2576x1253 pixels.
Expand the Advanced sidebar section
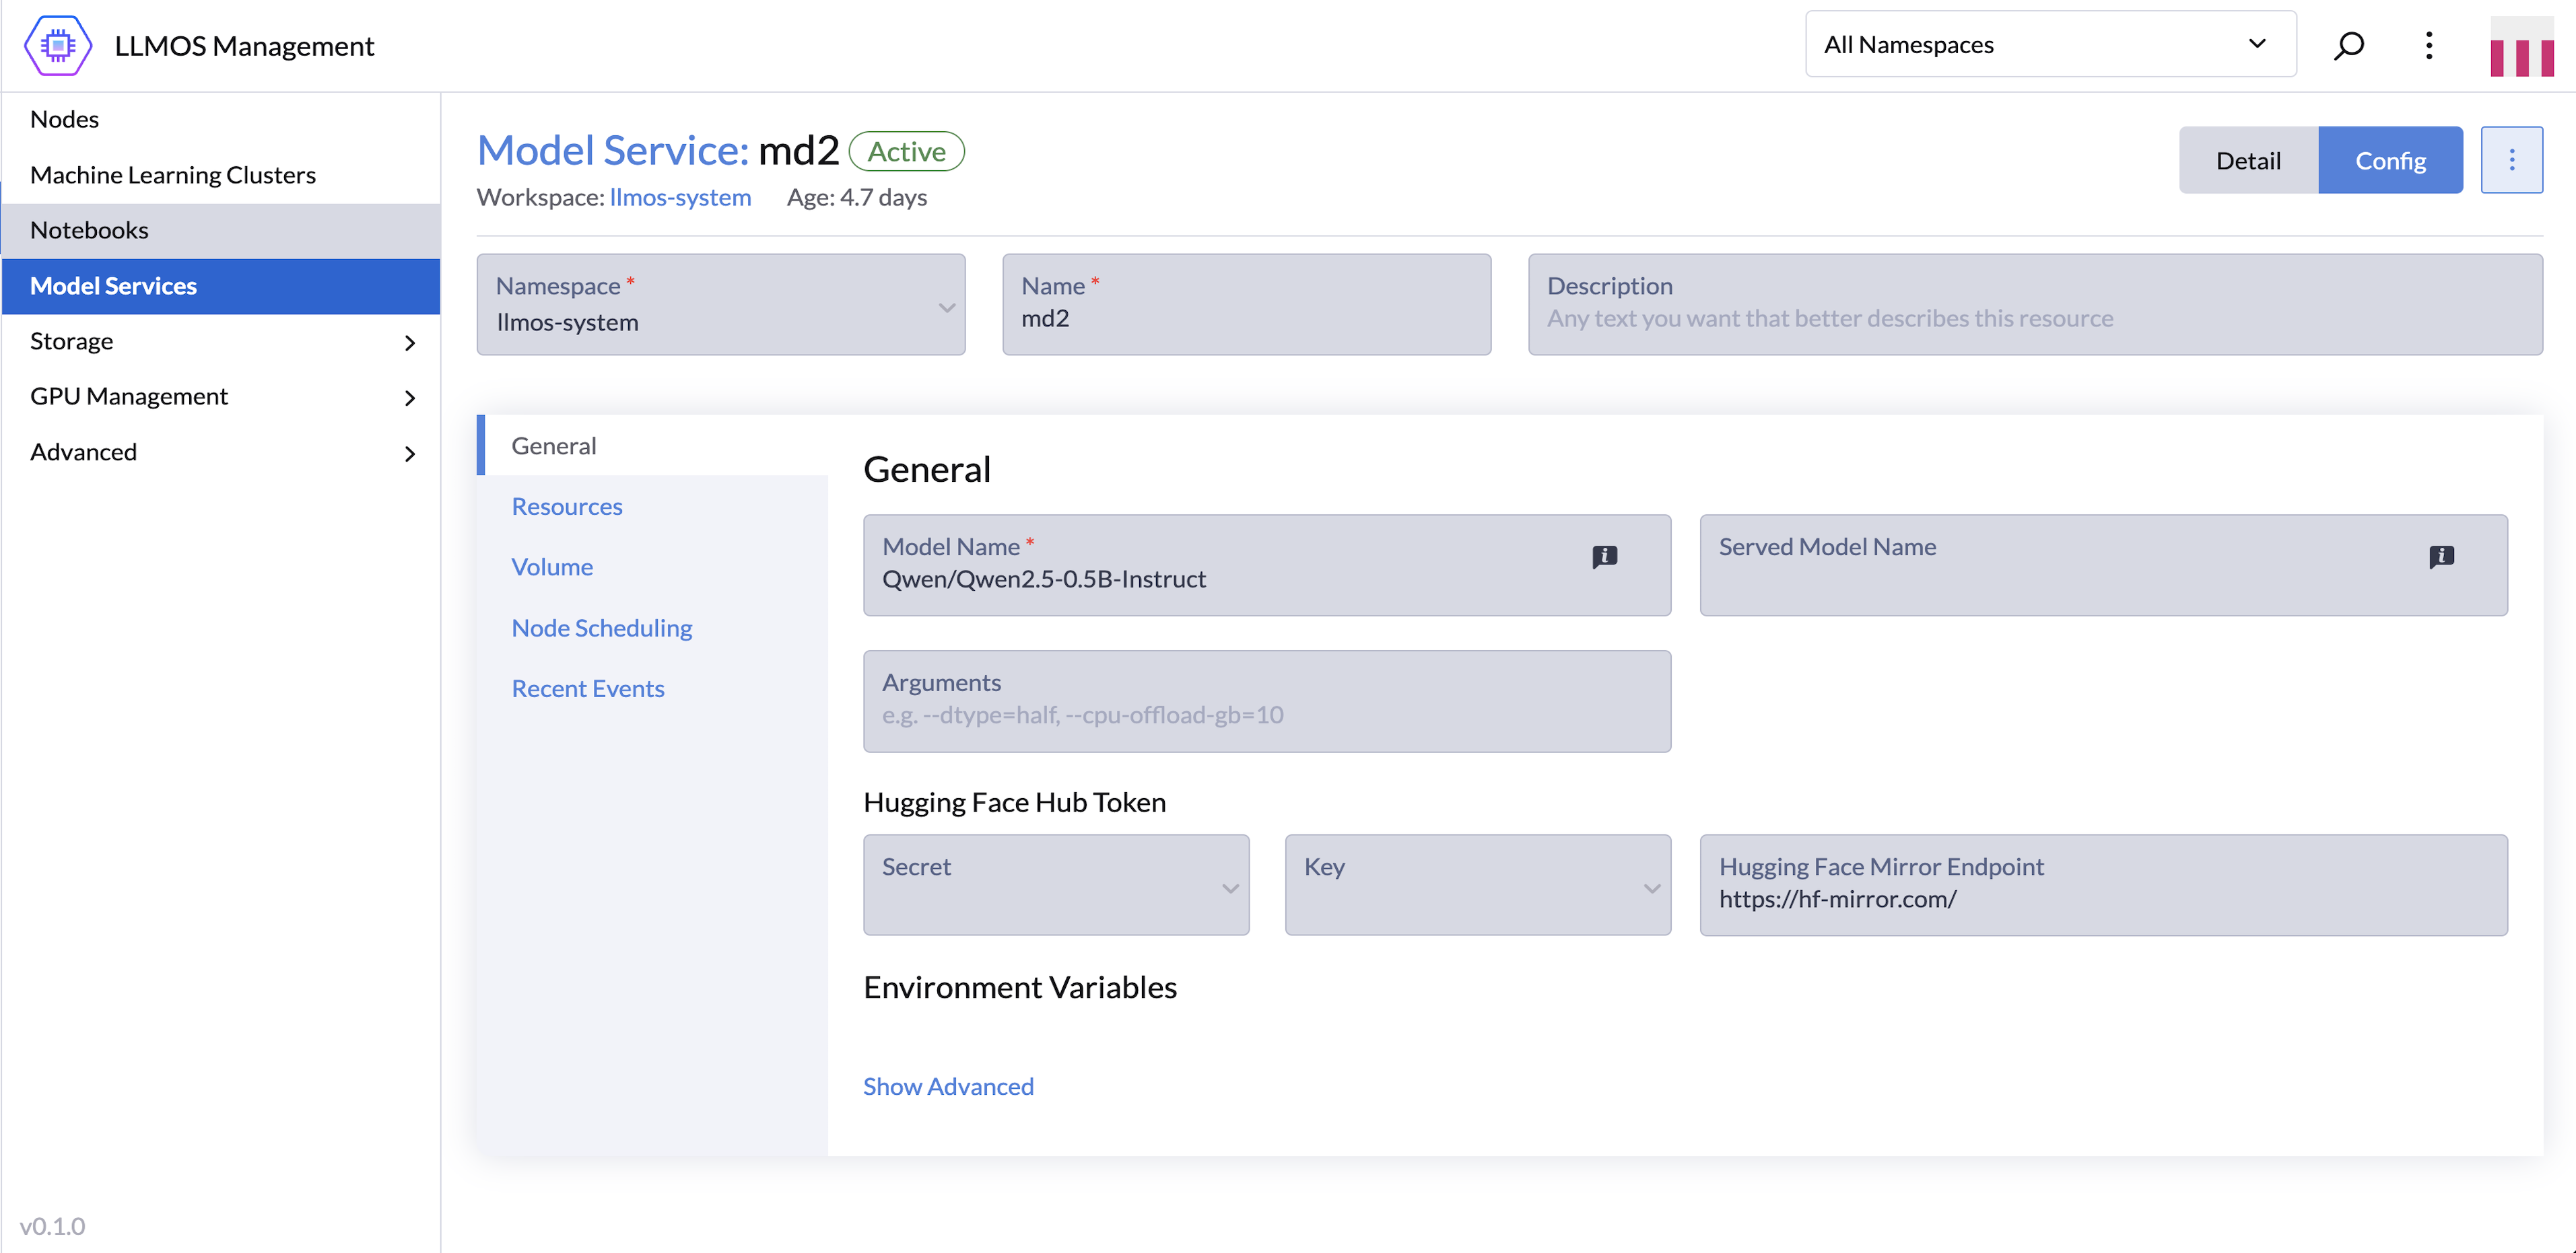[409, 454]
